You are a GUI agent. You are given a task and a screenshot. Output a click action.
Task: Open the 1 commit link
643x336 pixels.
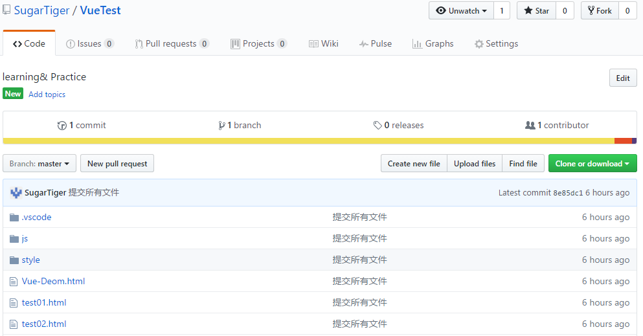82,126
